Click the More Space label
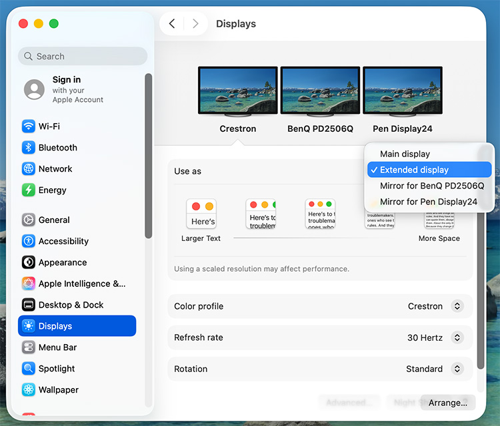The width and height of the screenshot is (500, 426). click(x=439, y=238)
